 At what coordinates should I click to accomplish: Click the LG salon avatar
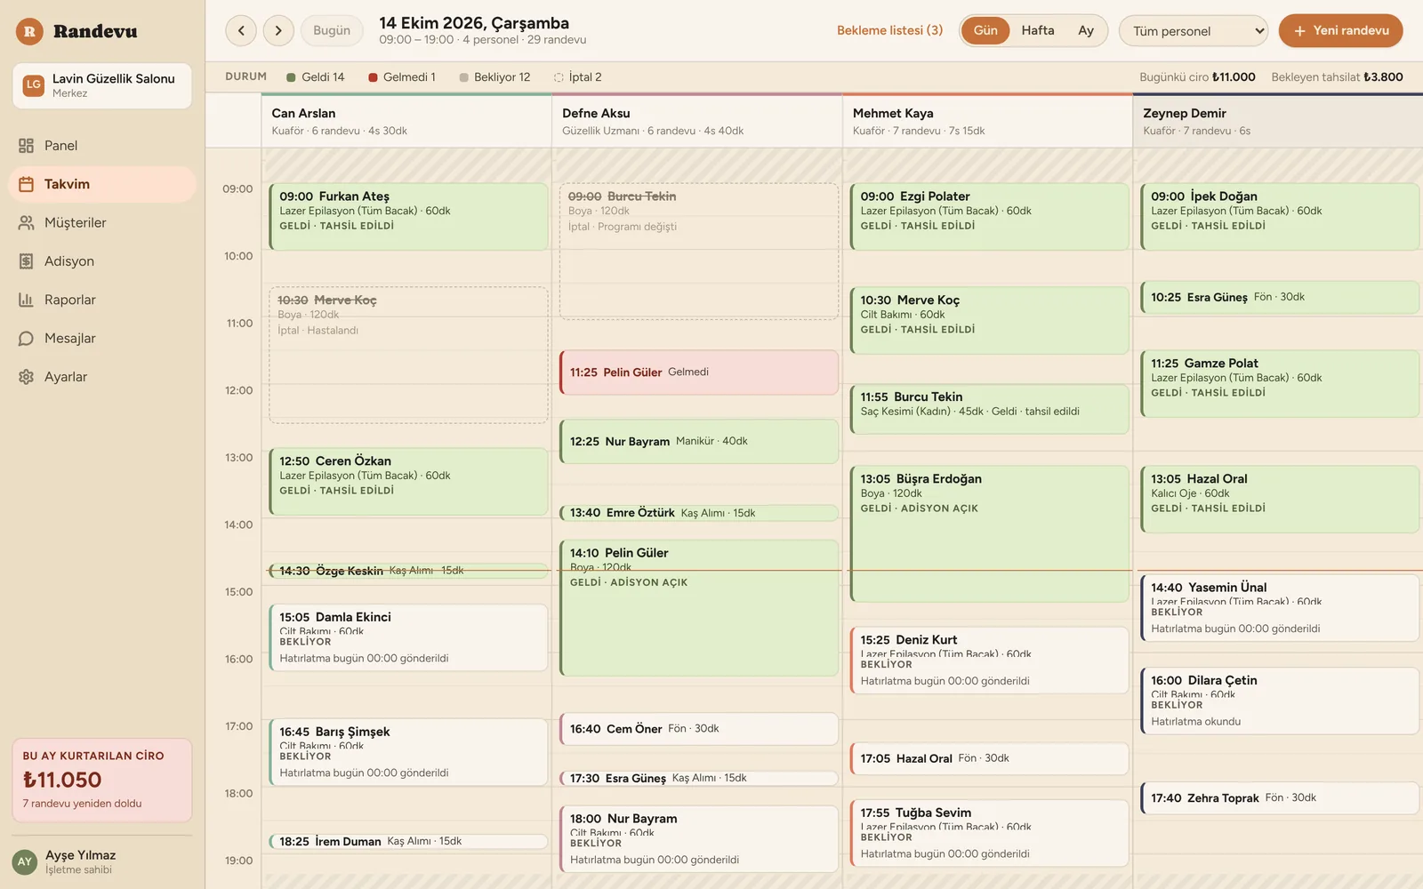pyautogui.click(x=33, y=85)
